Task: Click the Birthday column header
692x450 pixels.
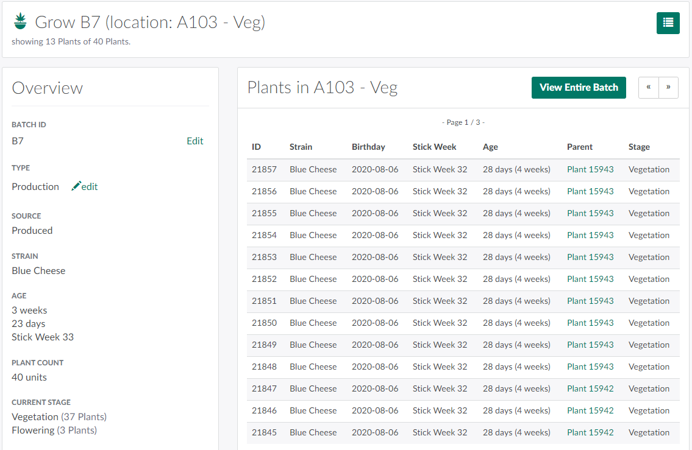Action: pyautogui.click(x=368, y=147)
